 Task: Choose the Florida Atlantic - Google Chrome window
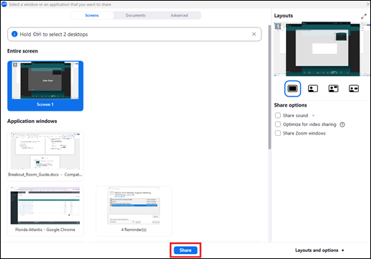[x=45, y=211]
